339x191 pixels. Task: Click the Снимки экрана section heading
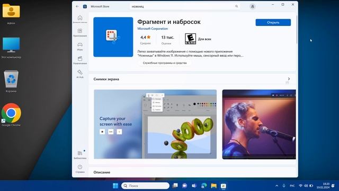coord(106,79)
